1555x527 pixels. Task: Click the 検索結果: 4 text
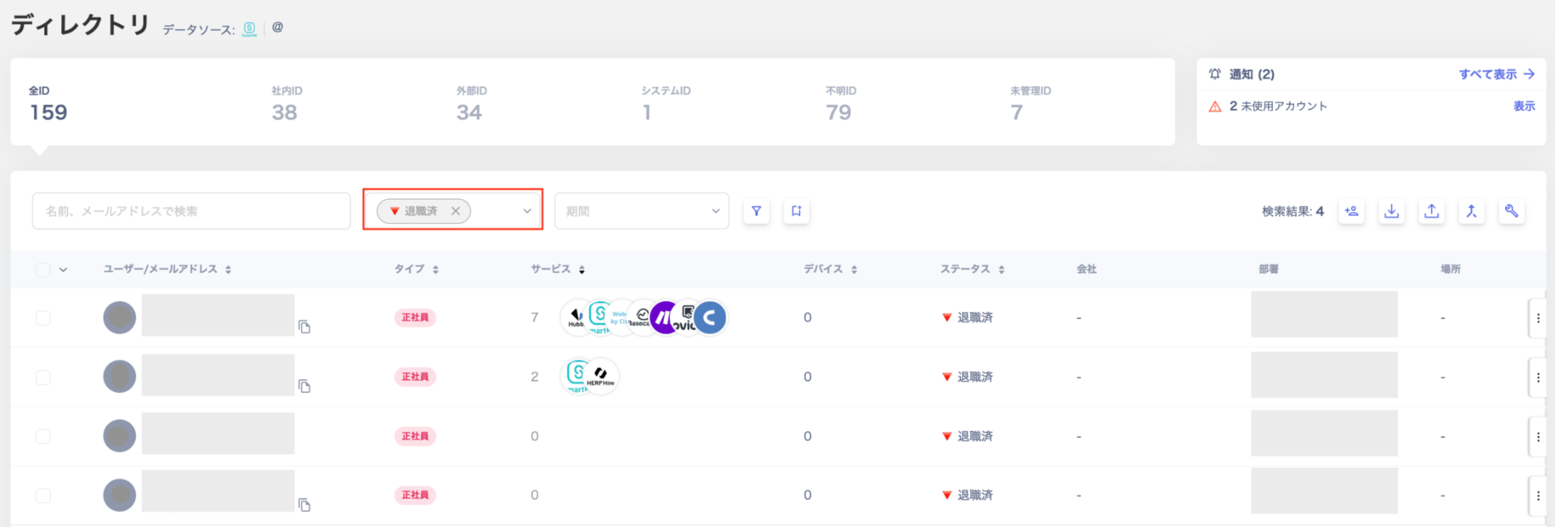(1293, 211)
